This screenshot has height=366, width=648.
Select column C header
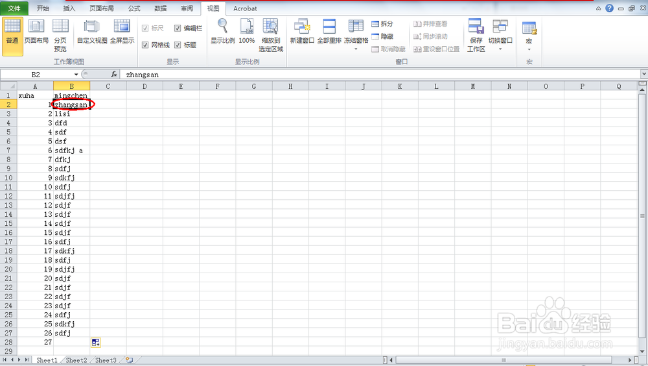tap(108, 86)
